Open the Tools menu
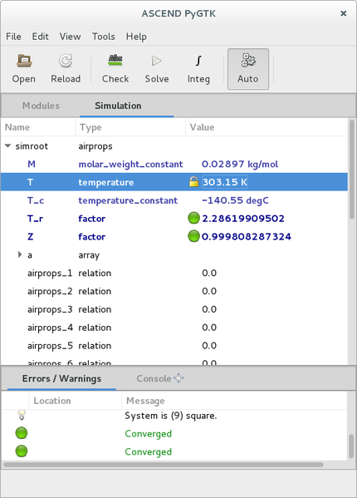Screen dimensions: 357x498 pos(103,37)
